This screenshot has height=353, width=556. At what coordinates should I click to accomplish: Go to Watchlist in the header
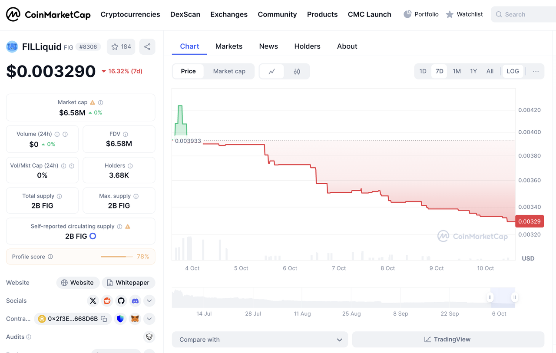pyautogui.click(x=464, y=14)
